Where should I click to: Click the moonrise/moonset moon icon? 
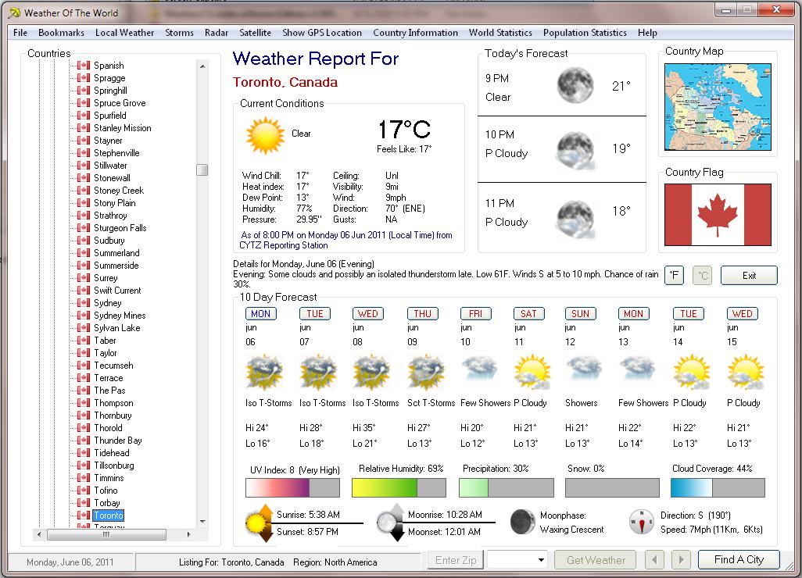coord(391,523)
